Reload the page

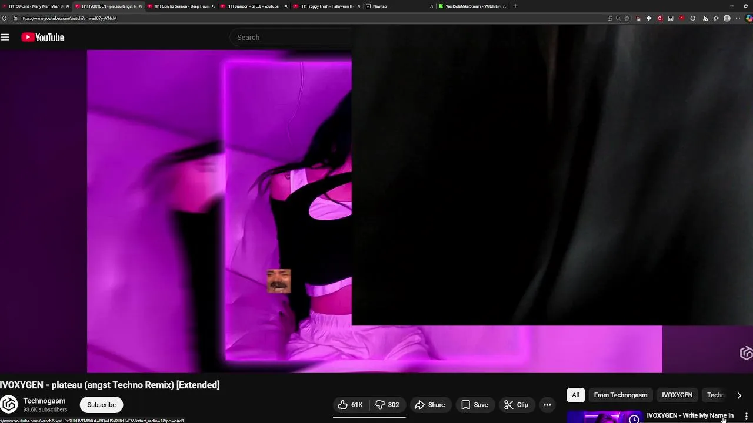(x=5, y=18)
